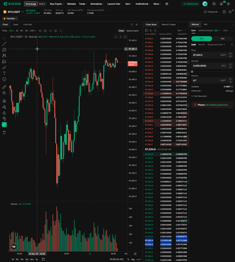Image resolution: width=235 pixels, height=262 pixels.
Task: Open the Coin Info tab
Action: [x=27, y=25]
